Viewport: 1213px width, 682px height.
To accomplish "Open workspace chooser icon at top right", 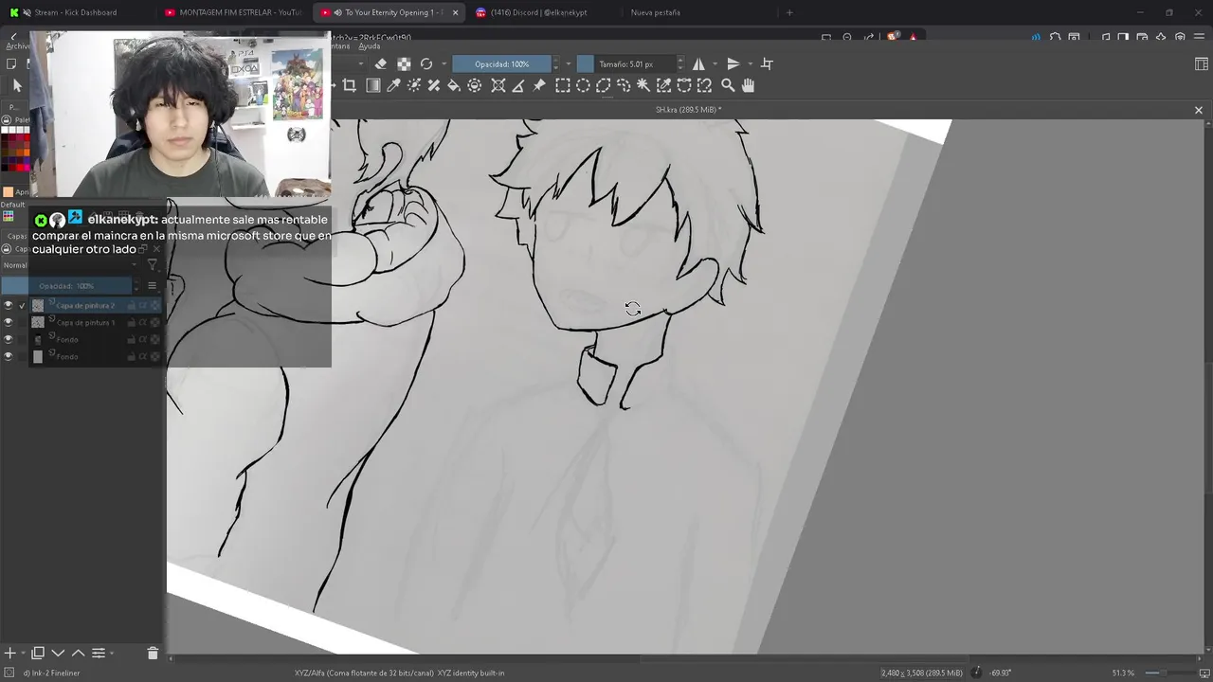I will tap(1202, 63).
